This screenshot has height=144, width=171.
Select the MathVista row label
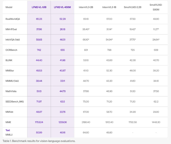pyautogui.click(x=11, y=91)
